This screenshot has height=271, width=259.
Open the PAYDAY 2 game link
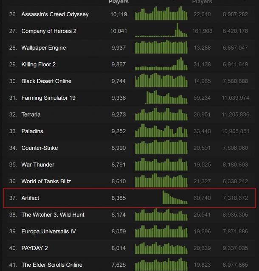click(x=34, y=248)
